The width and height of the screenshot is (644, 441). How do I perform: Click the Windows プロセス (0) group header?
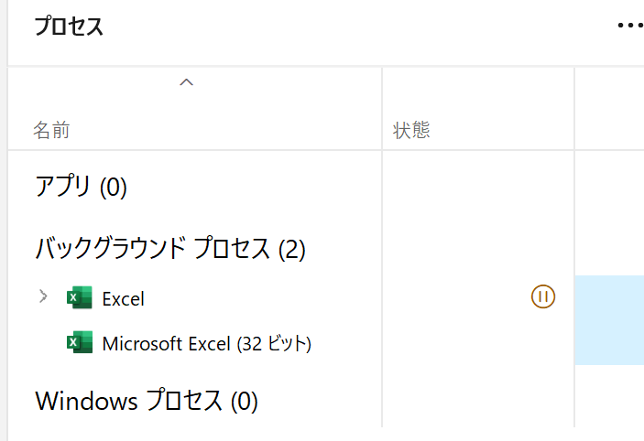point(147,401)
